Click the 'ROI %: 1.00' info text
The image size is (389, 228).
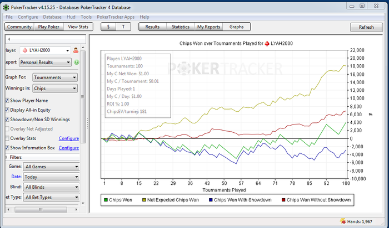point(118,103)
